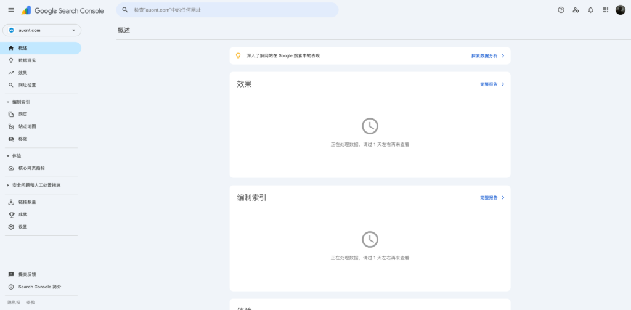Open 探索数据分析 link
This screenshot has width=631, height=310.
(x=484, y=56)
